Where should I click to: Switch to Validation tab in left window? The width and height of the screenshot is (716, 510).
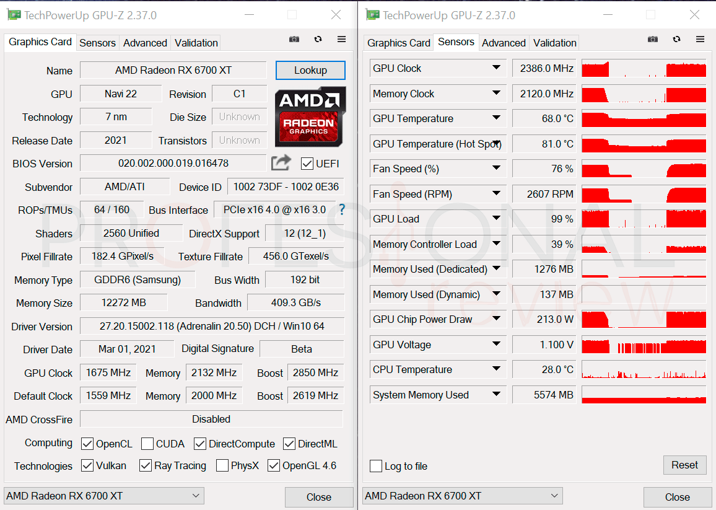click(x=196, y=43)
